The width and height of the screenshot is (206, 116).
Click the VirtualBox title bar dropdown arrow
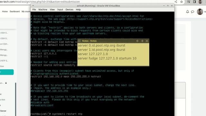[33, 6]
